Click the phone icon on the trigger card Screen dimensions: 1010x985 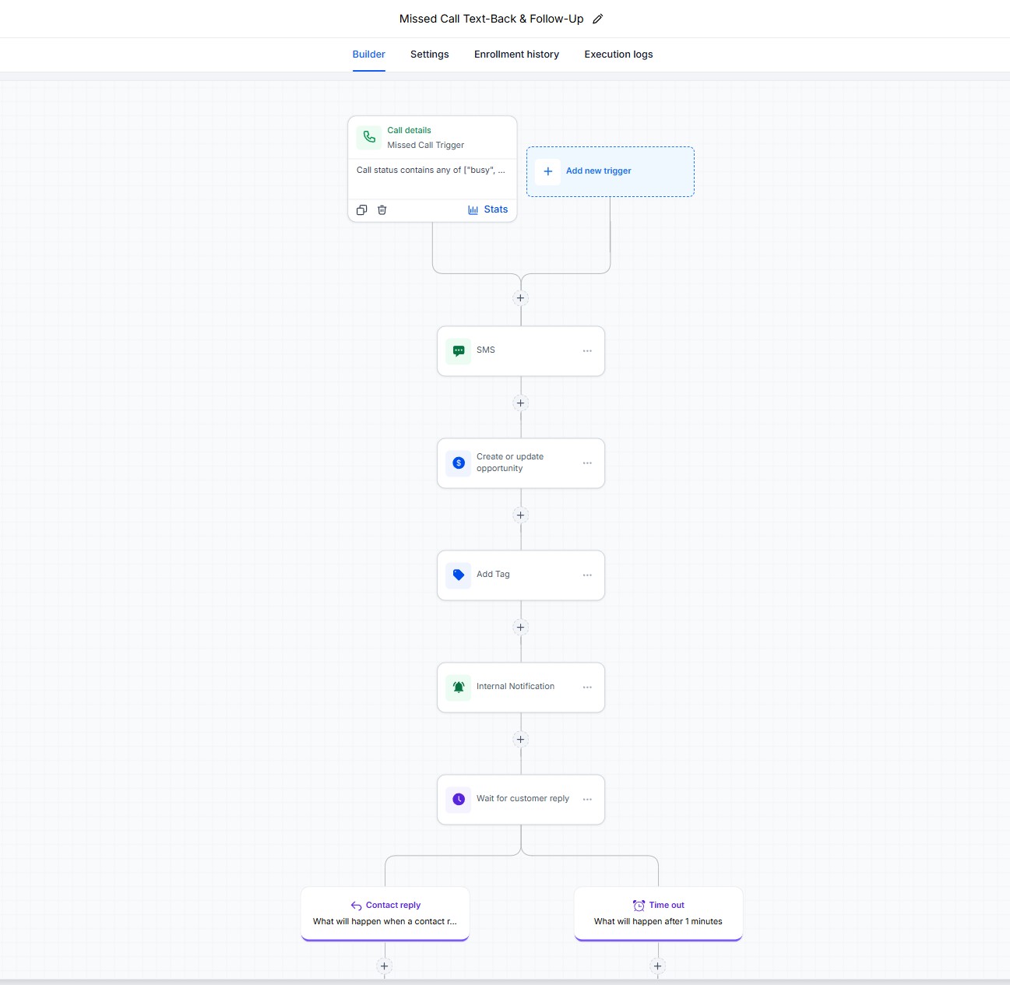point(369,137)
